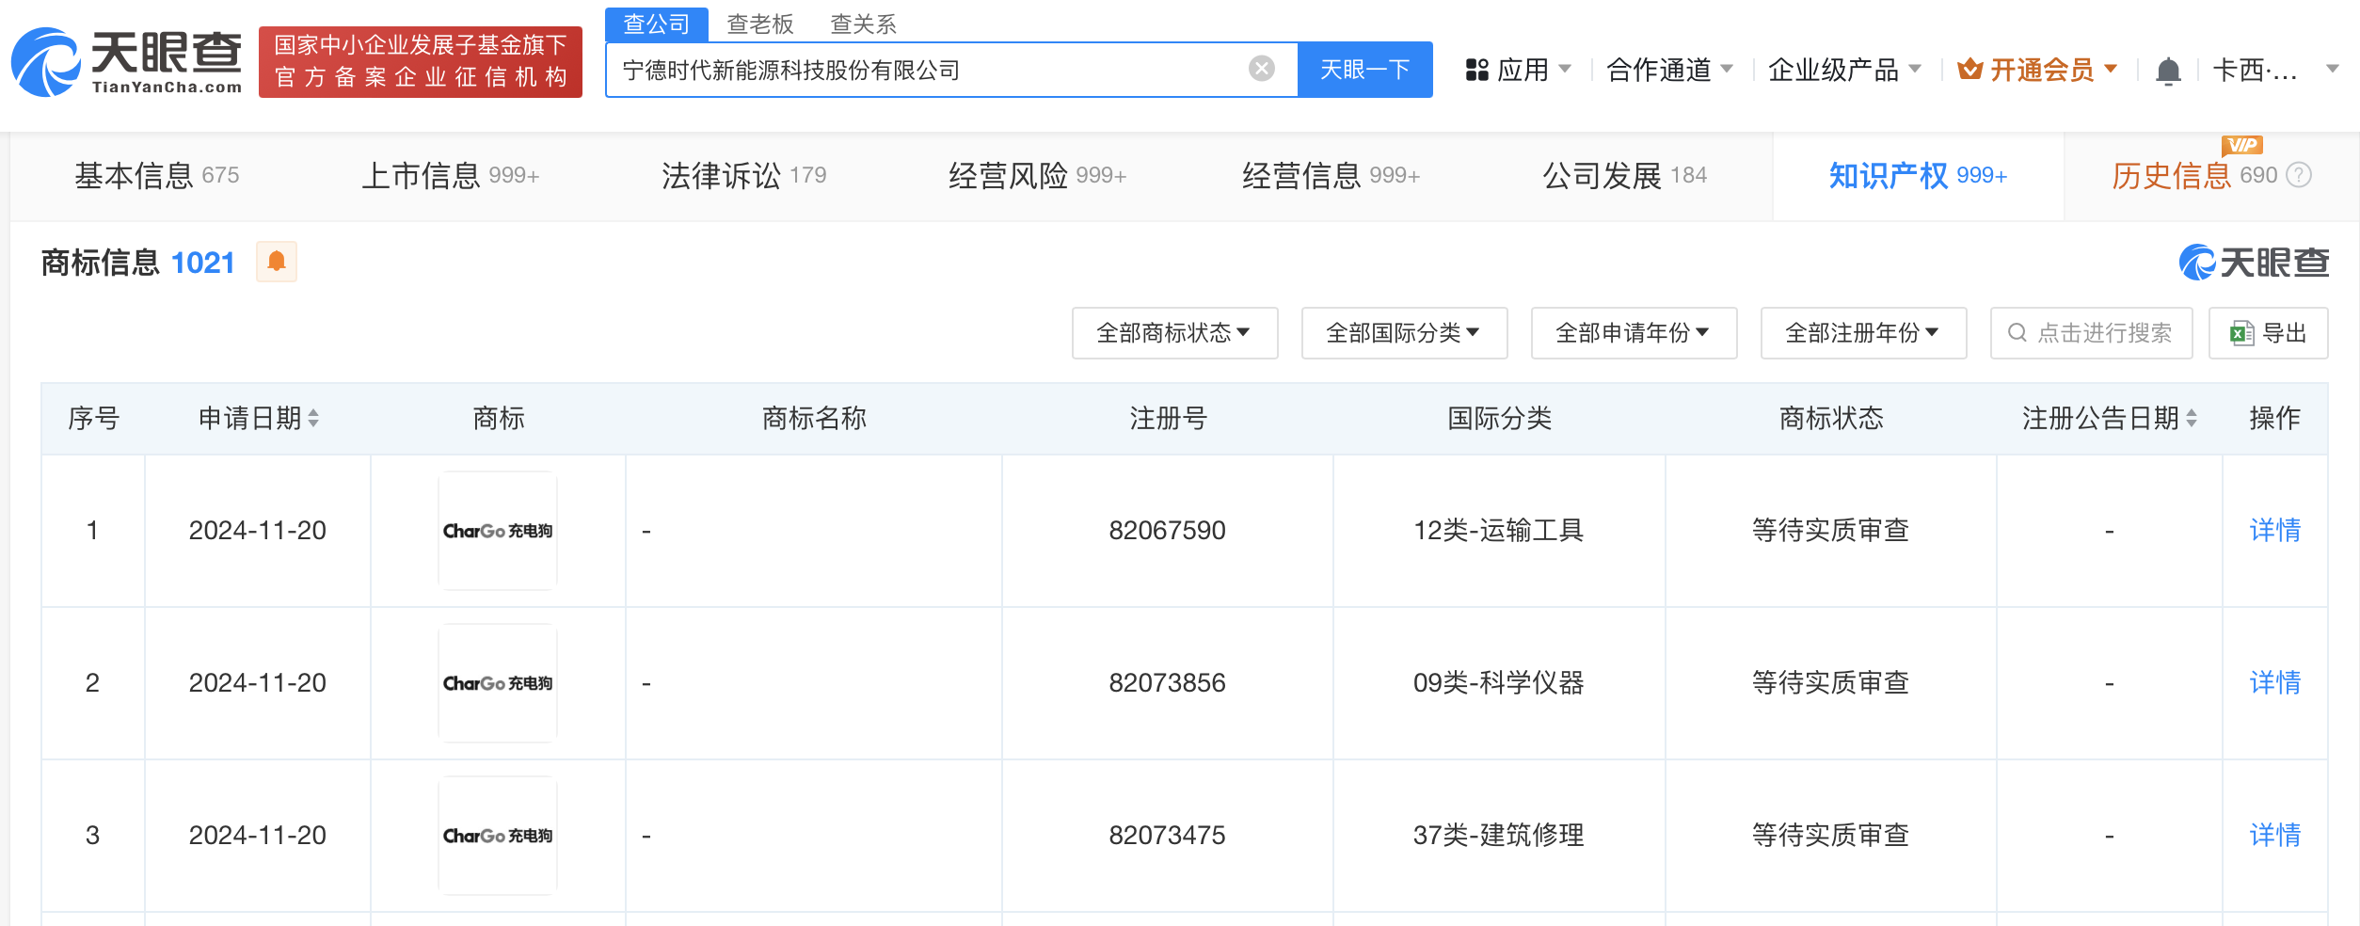Switch to the 法律诉讼 tab

tap(743, 176)
